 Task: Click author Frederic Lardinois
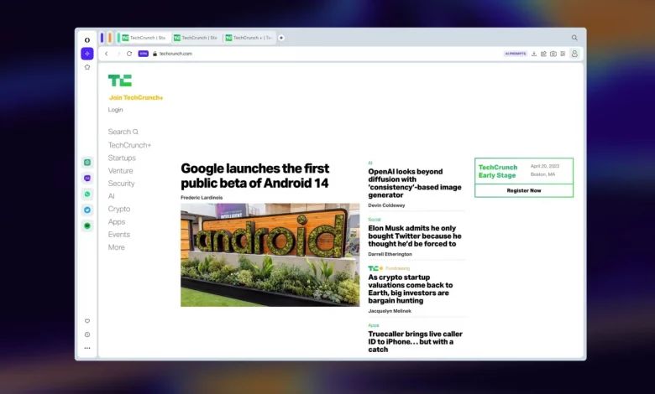tap(202, 198)
